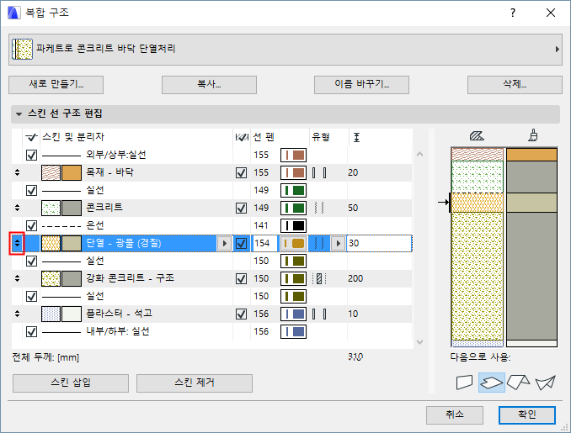Click the 목재 - 바닥 hatch fill thumbnail
The image size is (571, 433).
tap(51, 172)
